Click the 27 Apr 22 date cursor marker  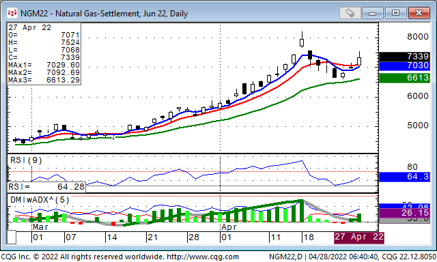[x=359, y=237]
